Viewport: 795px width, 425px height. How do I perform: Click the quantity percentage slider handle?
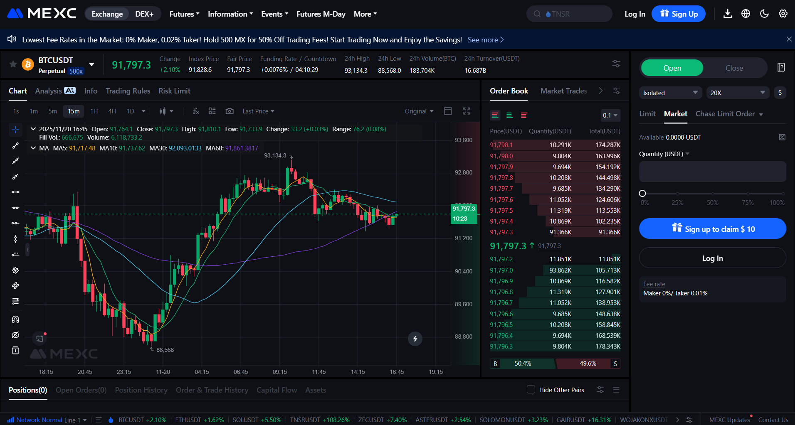[x=642, y=194]
